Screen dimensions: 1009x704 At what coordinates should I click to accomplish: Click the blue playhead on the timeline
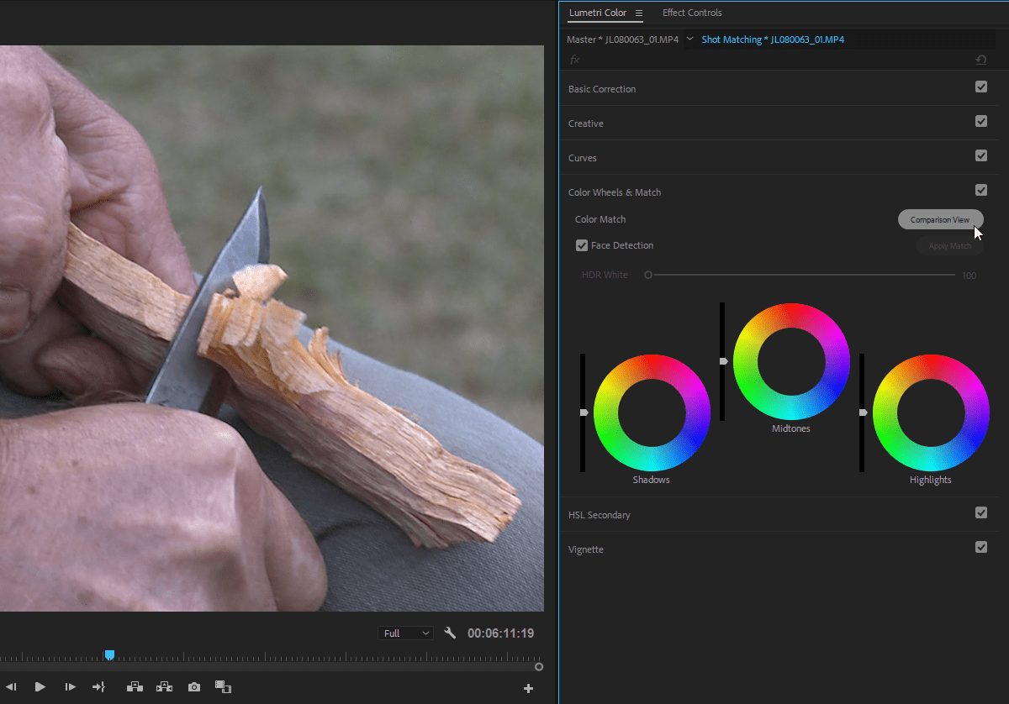[x=109, y=654]
